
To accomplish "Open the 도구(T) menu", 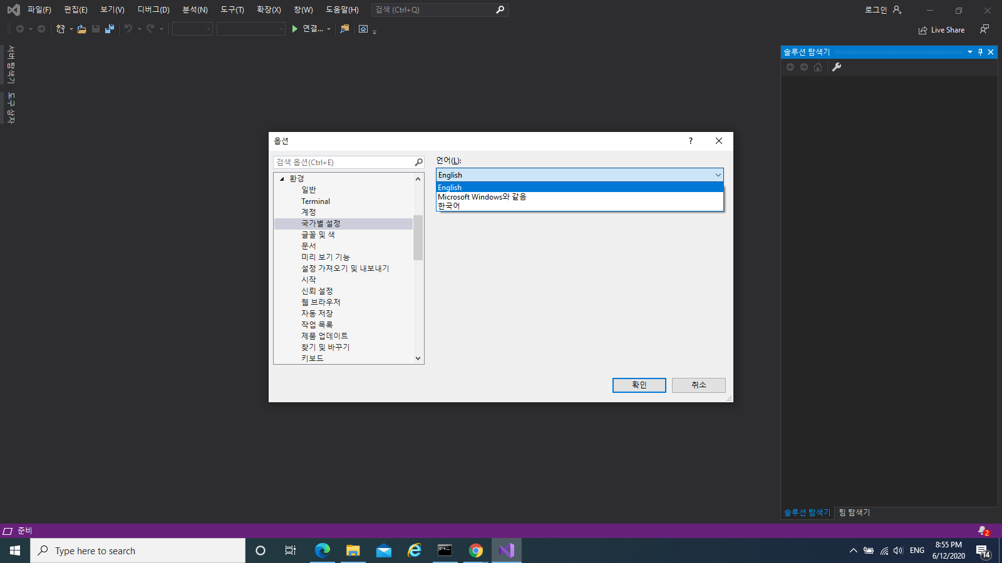I will point(232,10).
